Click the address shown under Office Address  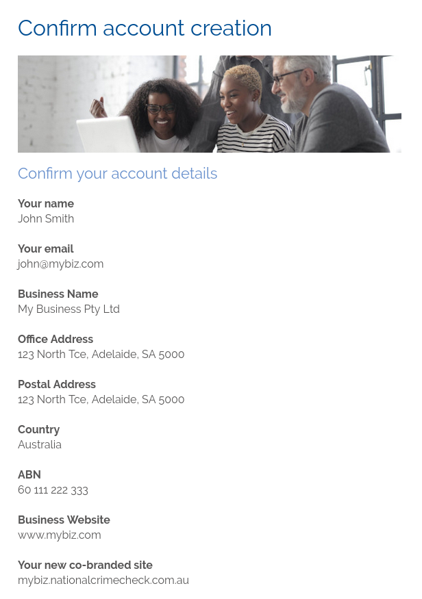click(101, 355)
